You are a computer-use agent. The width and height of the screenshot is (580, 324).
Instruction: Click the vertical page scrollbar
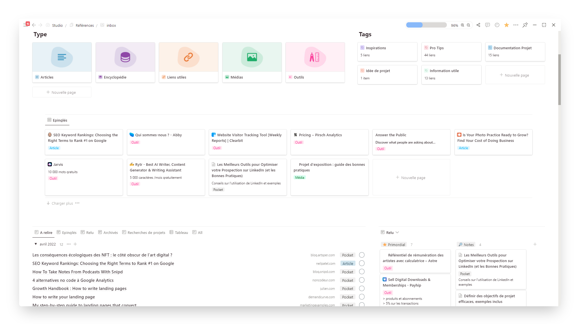click(559, 79)
